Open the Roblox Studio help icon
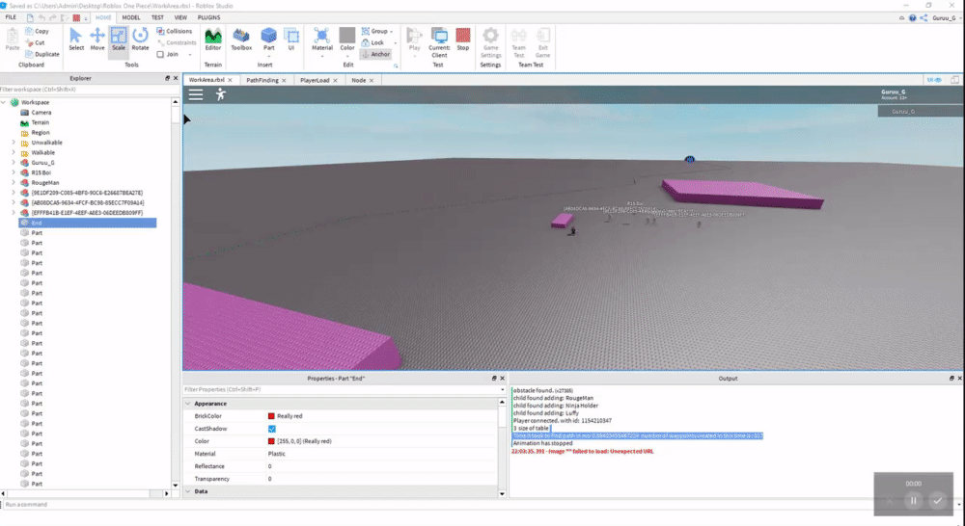 (x=913, y=17)
